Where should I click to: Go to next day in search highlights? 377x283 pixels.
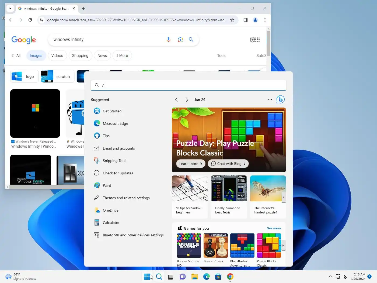(187, 100)
